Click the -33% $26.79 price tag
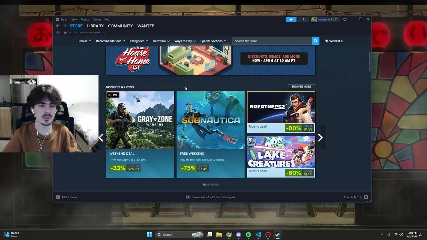Image resolution: width=427 pixels, height=240 pixels. [125, 168]
